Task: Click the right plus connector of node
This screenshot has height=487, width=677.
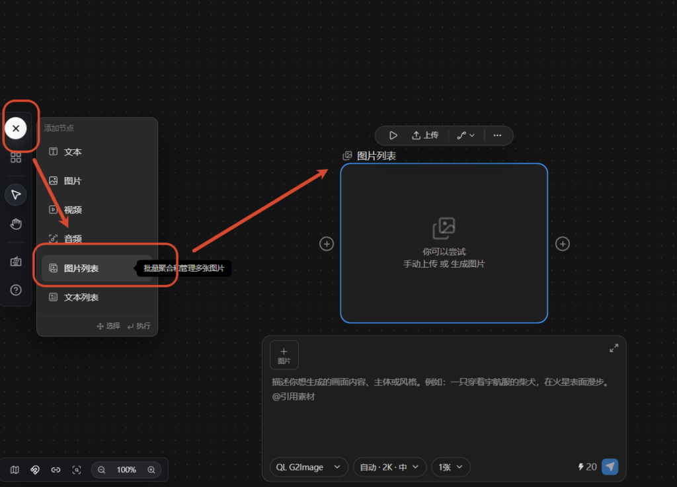Action: tap(562, 244)
